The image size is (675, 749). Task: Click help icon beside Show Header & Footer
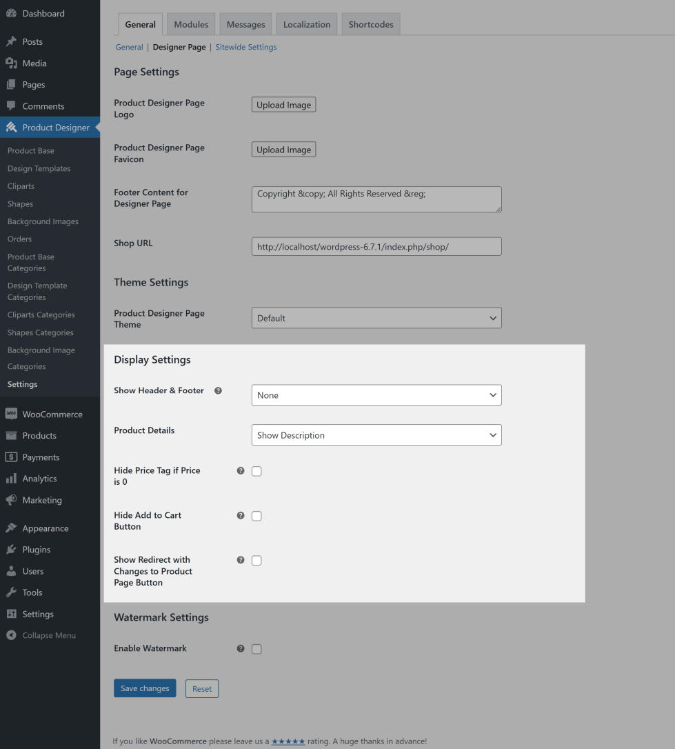[218, 390]
